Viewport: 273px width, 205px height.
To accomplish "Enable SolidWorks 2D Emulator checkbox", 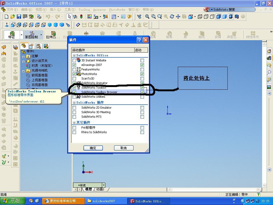I will click(74, 108).
